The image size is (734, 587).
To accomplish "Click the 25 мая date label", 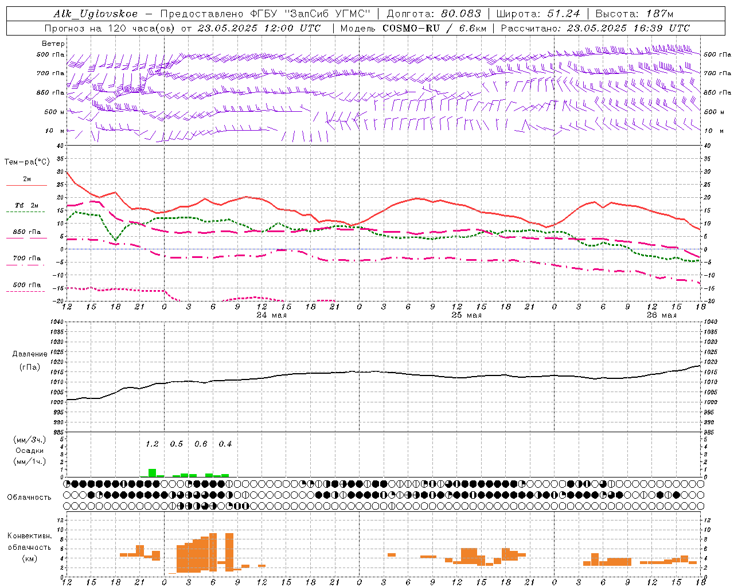I will 466,315.
